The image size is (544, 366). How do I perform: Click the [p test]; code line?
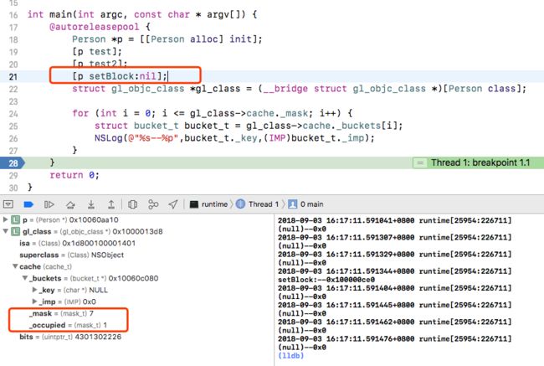click(97, 51)
